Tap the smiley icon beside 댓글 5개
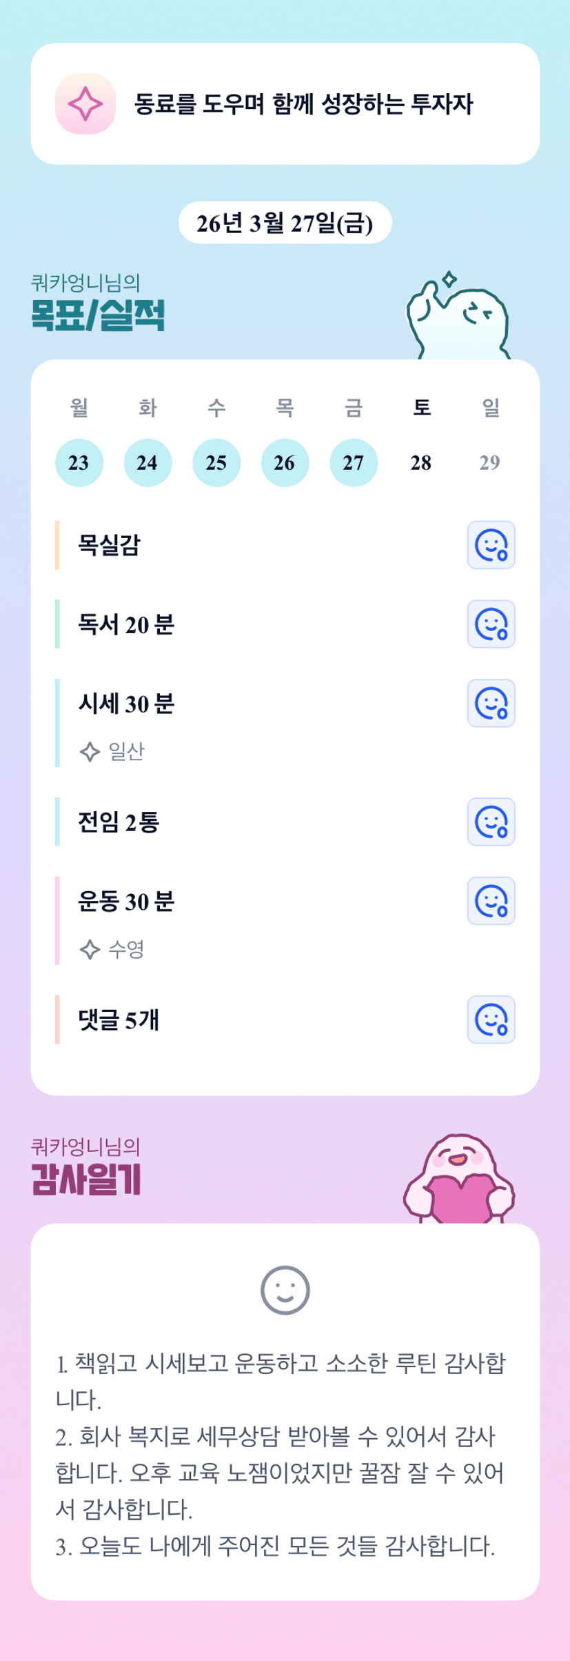Screen dimensions: 570x1661 click(x=491, y=1020)
